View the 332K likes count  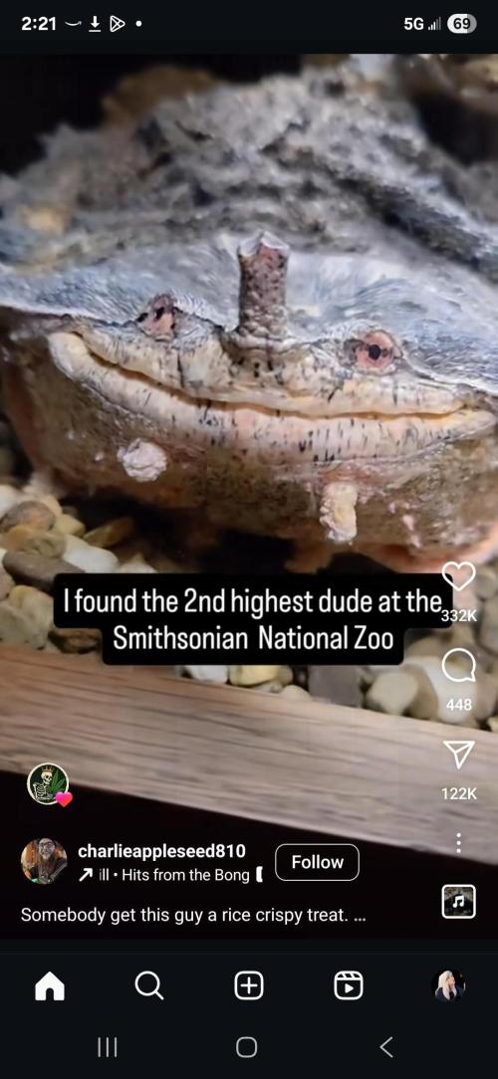point(459,615)
